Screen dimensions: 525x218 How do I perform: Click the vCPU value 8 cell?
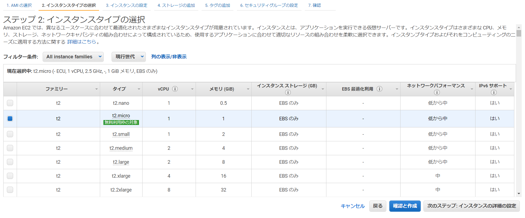point(169,190)
